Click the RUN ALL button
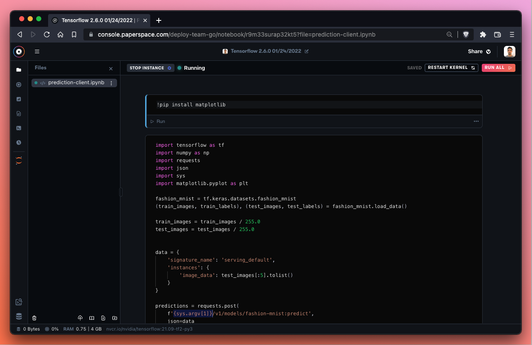Screen dimensions: 532x345 click(498, 68)
